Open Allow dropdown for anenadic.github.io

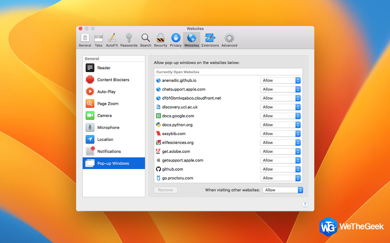pyautogui.click(x=280, y=80)
